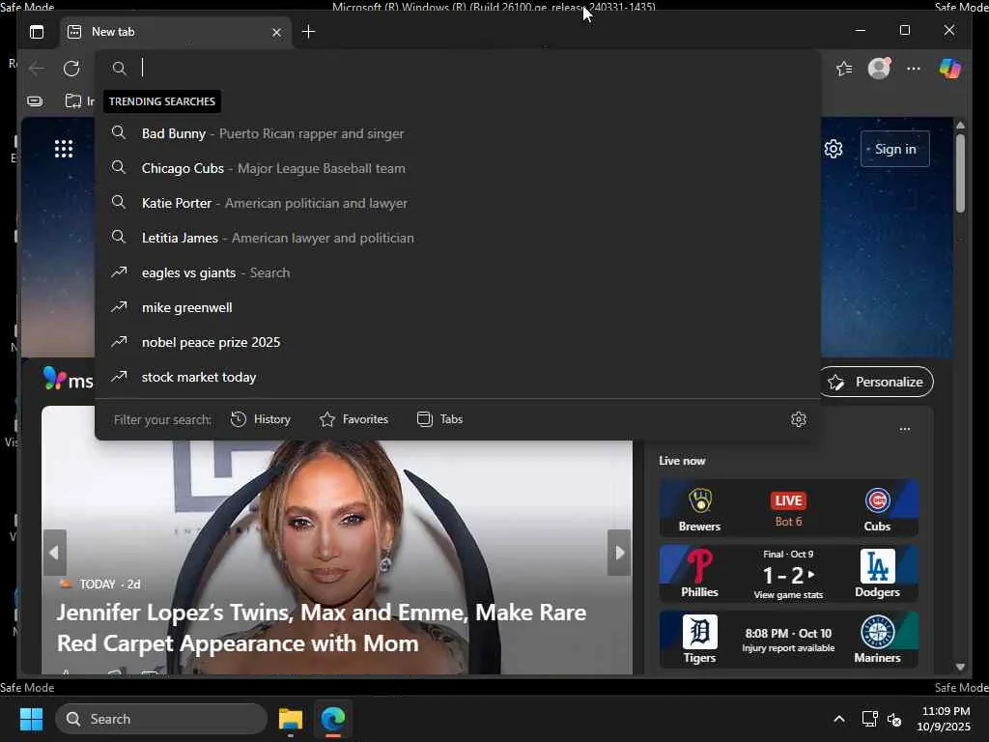
Task: Click the Brewers team logo
Action: (x=700, y=501)
